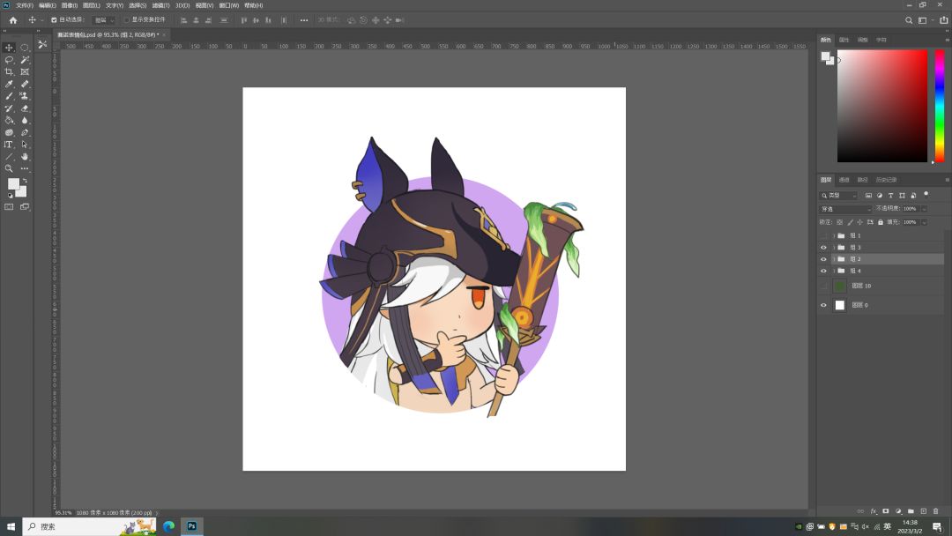Open the 窗口(W) menu
952x536 pixels.
(229, 5)
